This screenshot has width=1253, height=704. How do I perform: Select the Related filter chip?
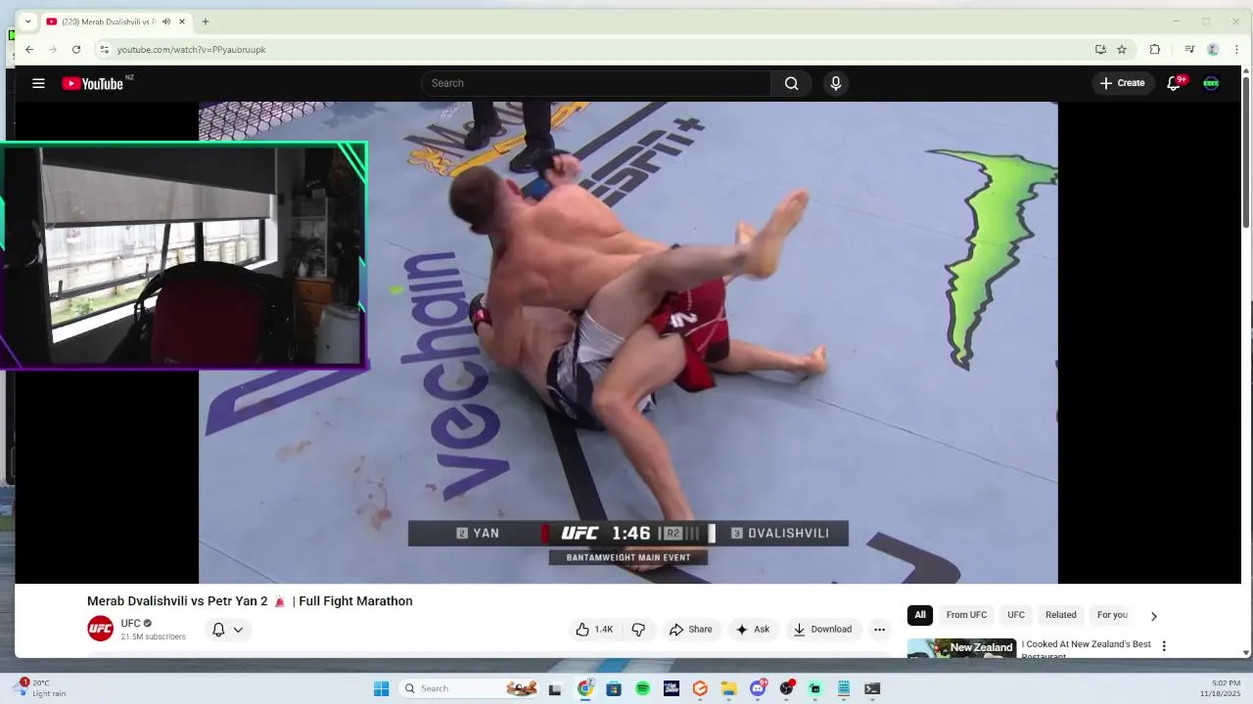click(1060, 615)
